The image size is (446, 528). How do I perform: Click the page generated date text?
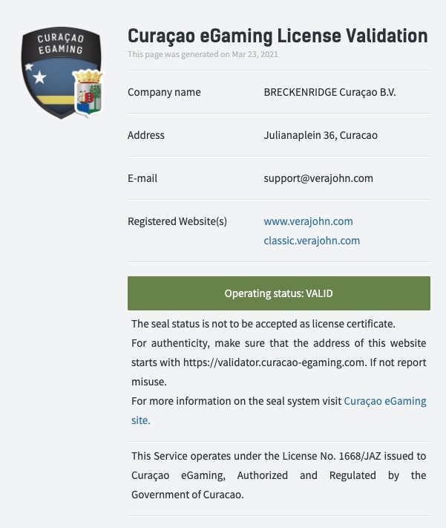point(203,54)
